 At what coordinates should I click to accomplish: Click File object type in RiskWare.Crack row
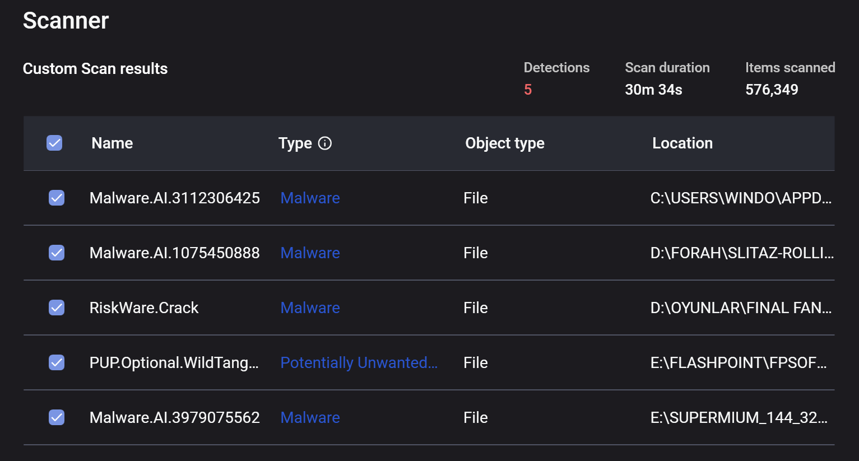[476, 308]
